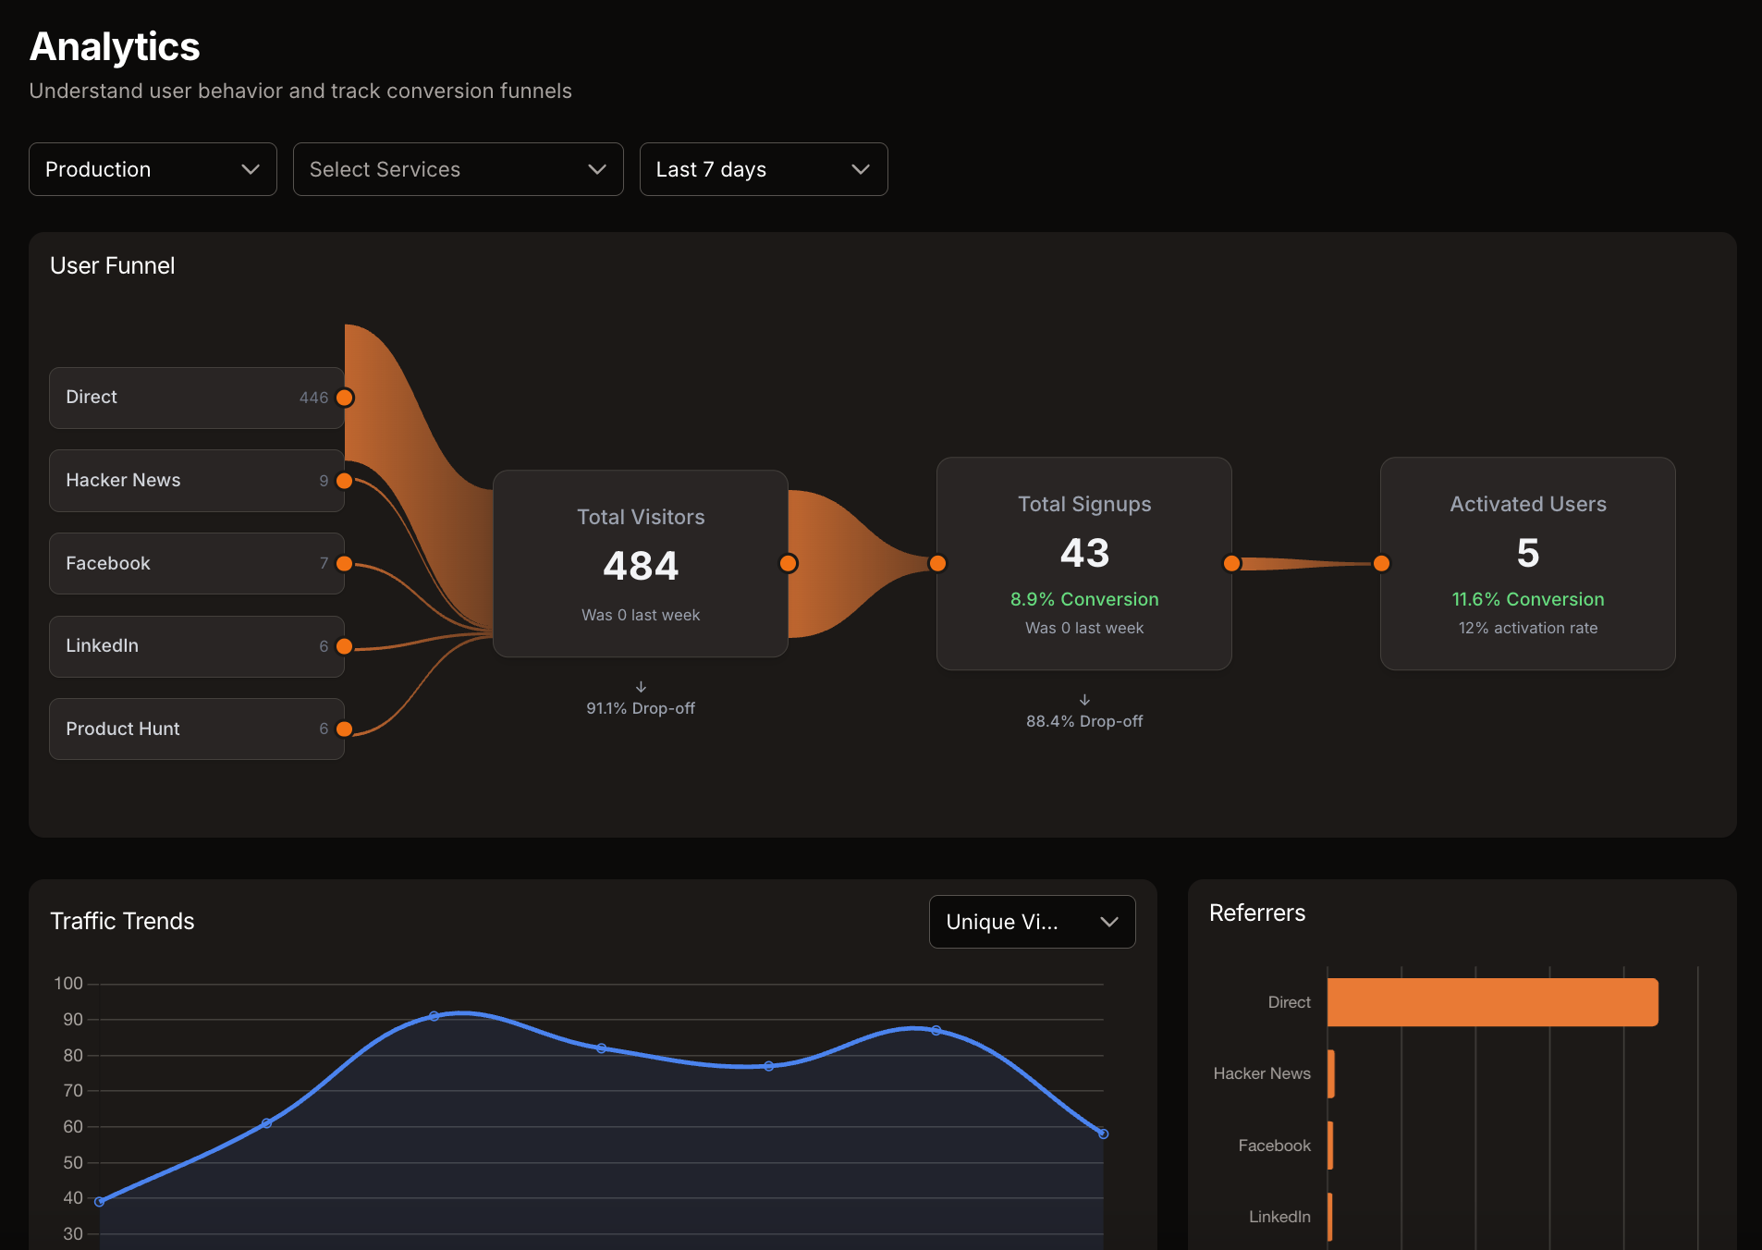Click the input node of Total Signups card
This screenshot has height=1250, width=1762.
(937, 562)
